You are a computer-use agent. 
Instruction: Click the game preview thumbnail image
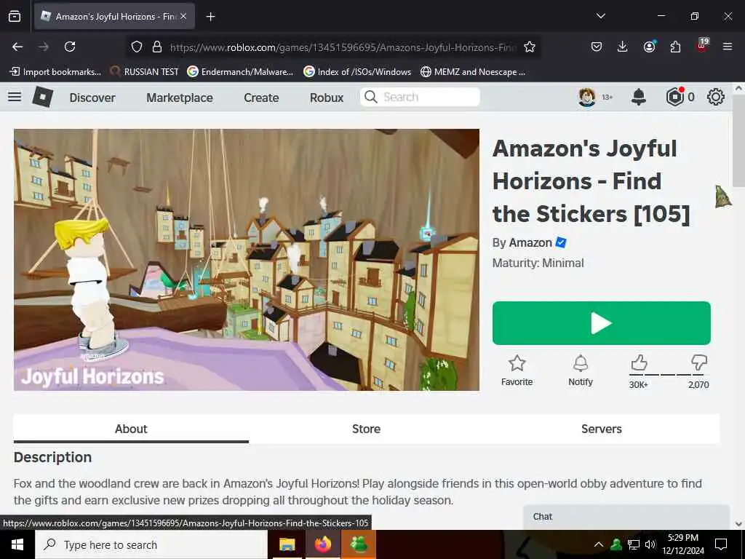[x=247, y=260]
